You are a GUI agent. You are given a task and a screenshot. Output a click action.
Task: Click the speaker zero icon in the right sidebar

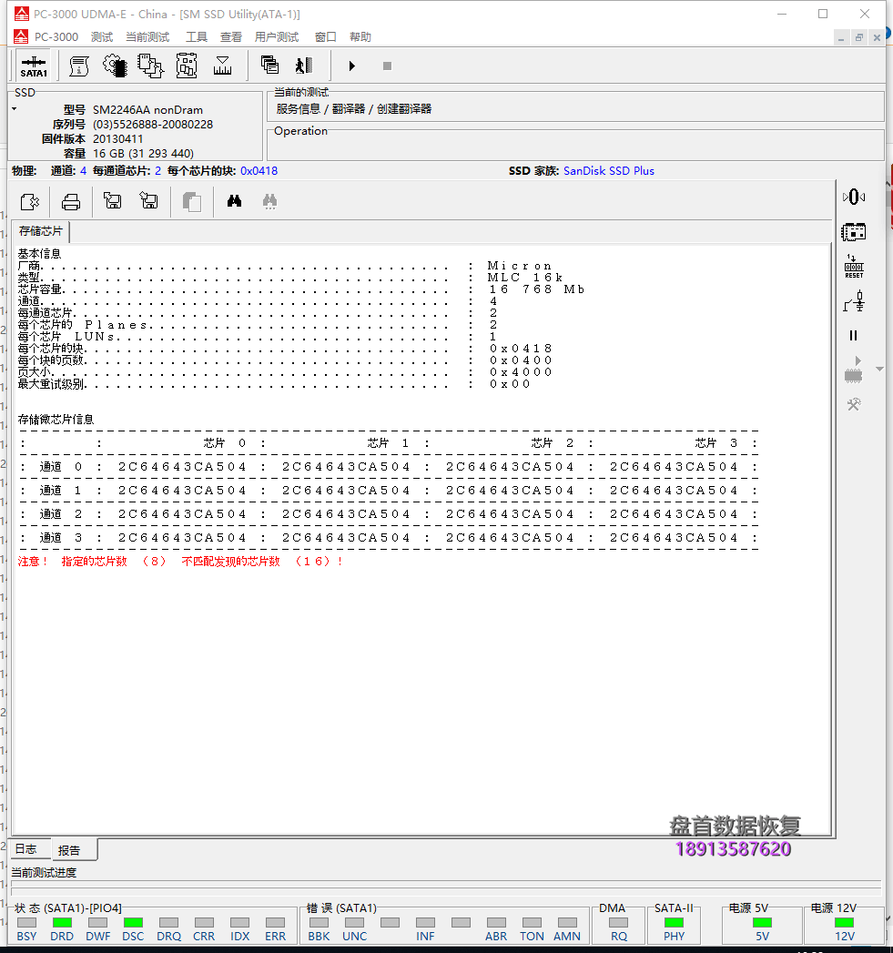(854, 197)
